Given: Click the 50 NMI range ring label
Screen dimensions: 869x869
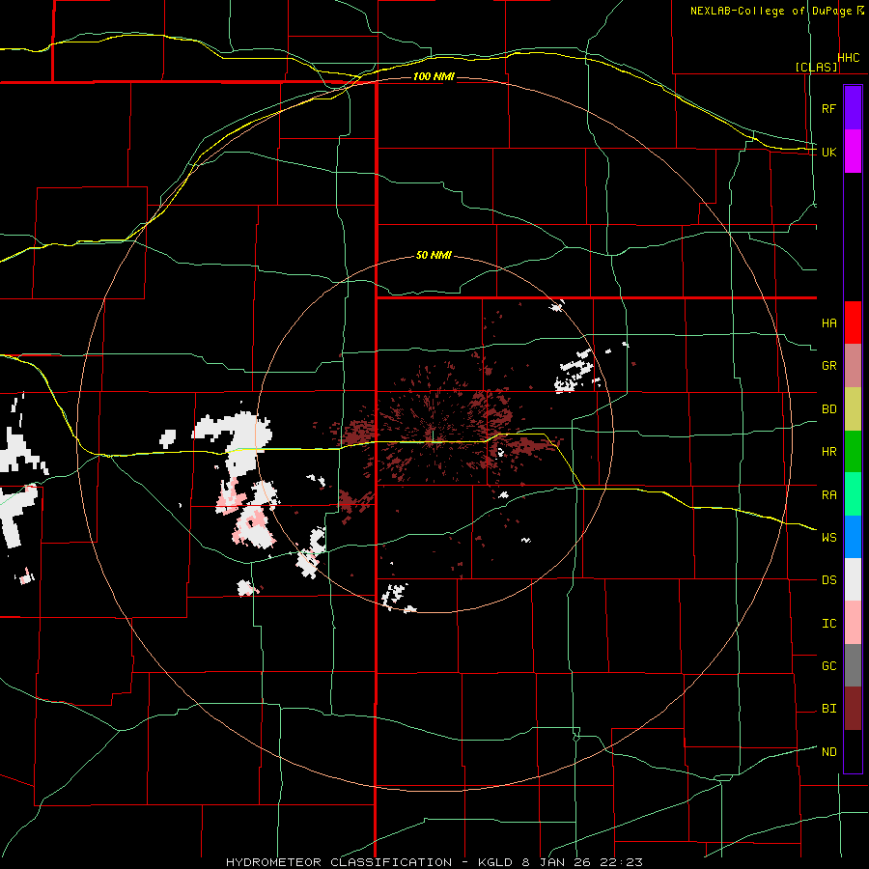Looking at the screenshot, I should (x=434, y=256).
